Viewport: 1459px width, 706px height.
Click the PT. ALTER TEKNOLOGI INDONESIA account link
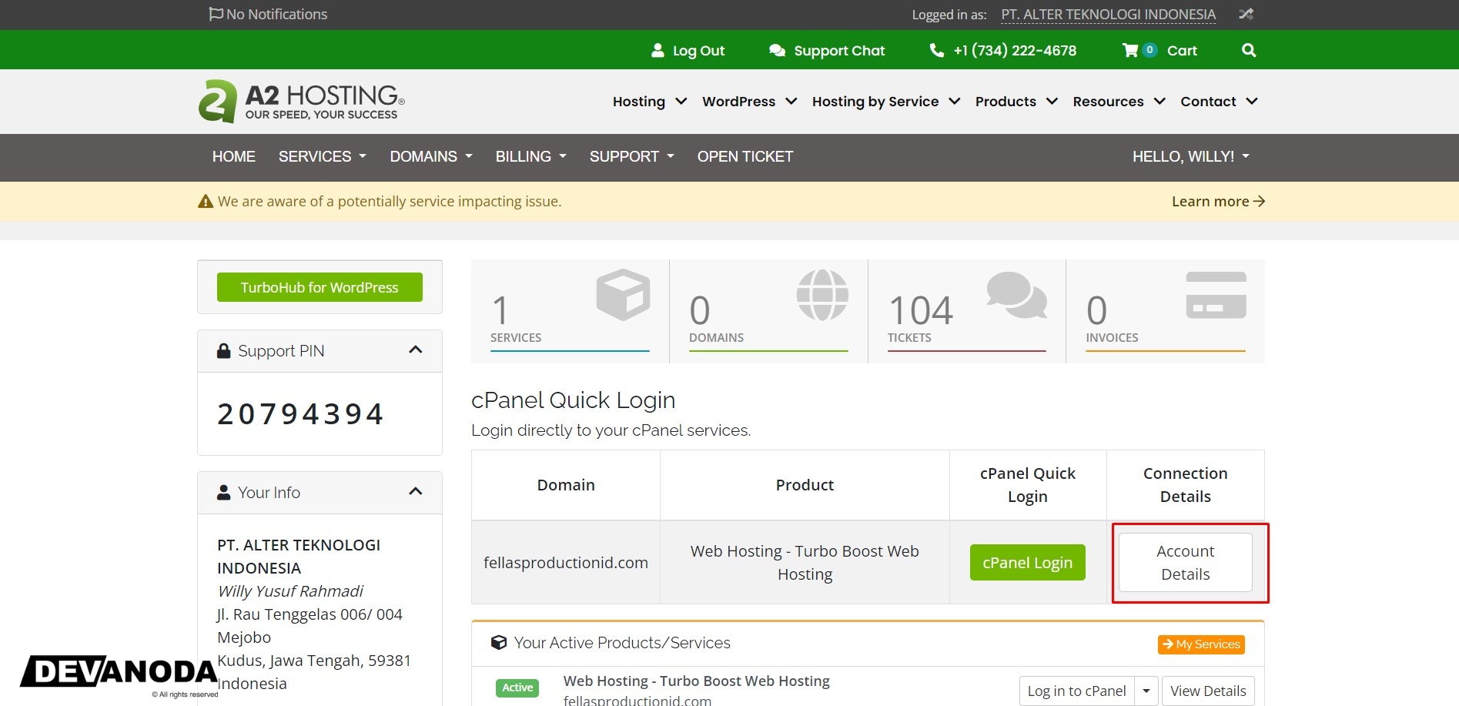(x=1108, y=15)
